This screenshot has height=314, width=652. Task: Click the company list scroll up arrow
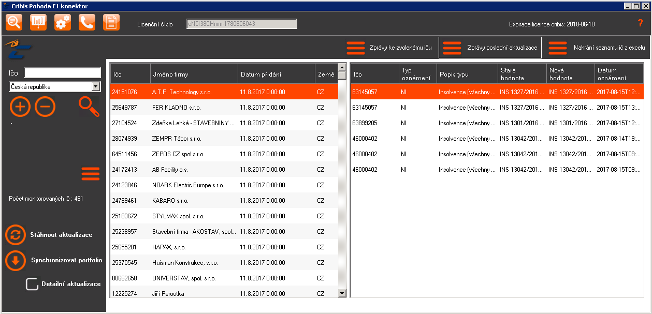pos(342,67)
